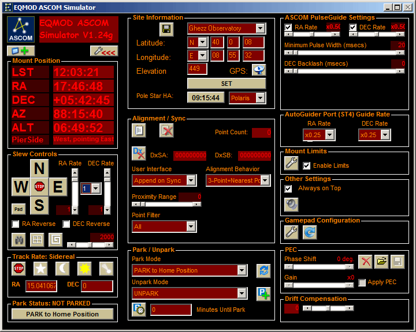The height and width of the screenshot is (332, 416).
Task: Click the DEC Backlash slider
Action: [x=344, y=71]
